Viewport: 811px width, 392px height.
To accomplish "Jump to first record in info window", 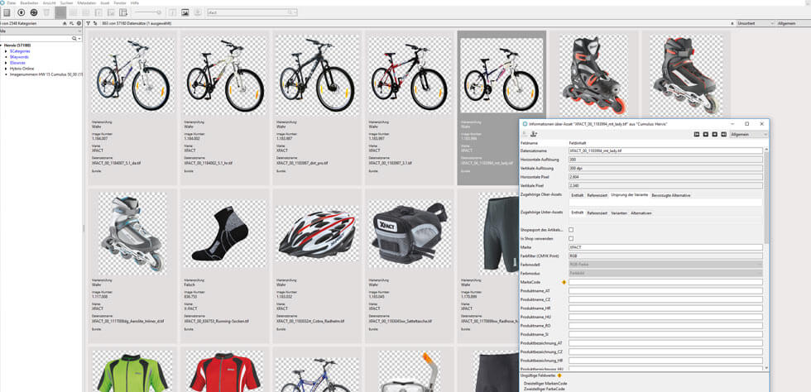I will point(697,134).
